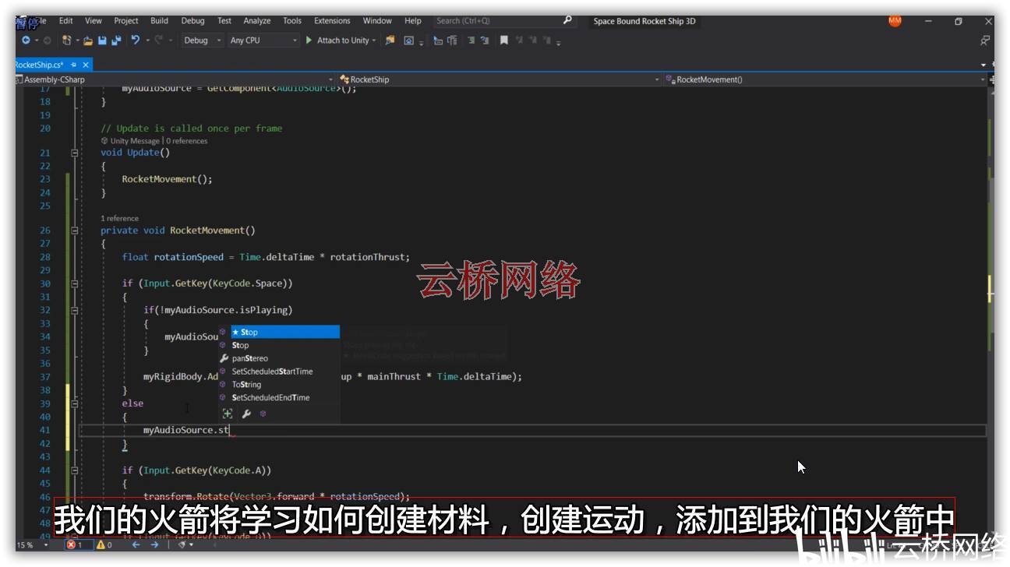Viewport: 1010px width, 567px height.
Task: Click the wrench icon in IntelliSense filter bar
Action: click(245, 414)
